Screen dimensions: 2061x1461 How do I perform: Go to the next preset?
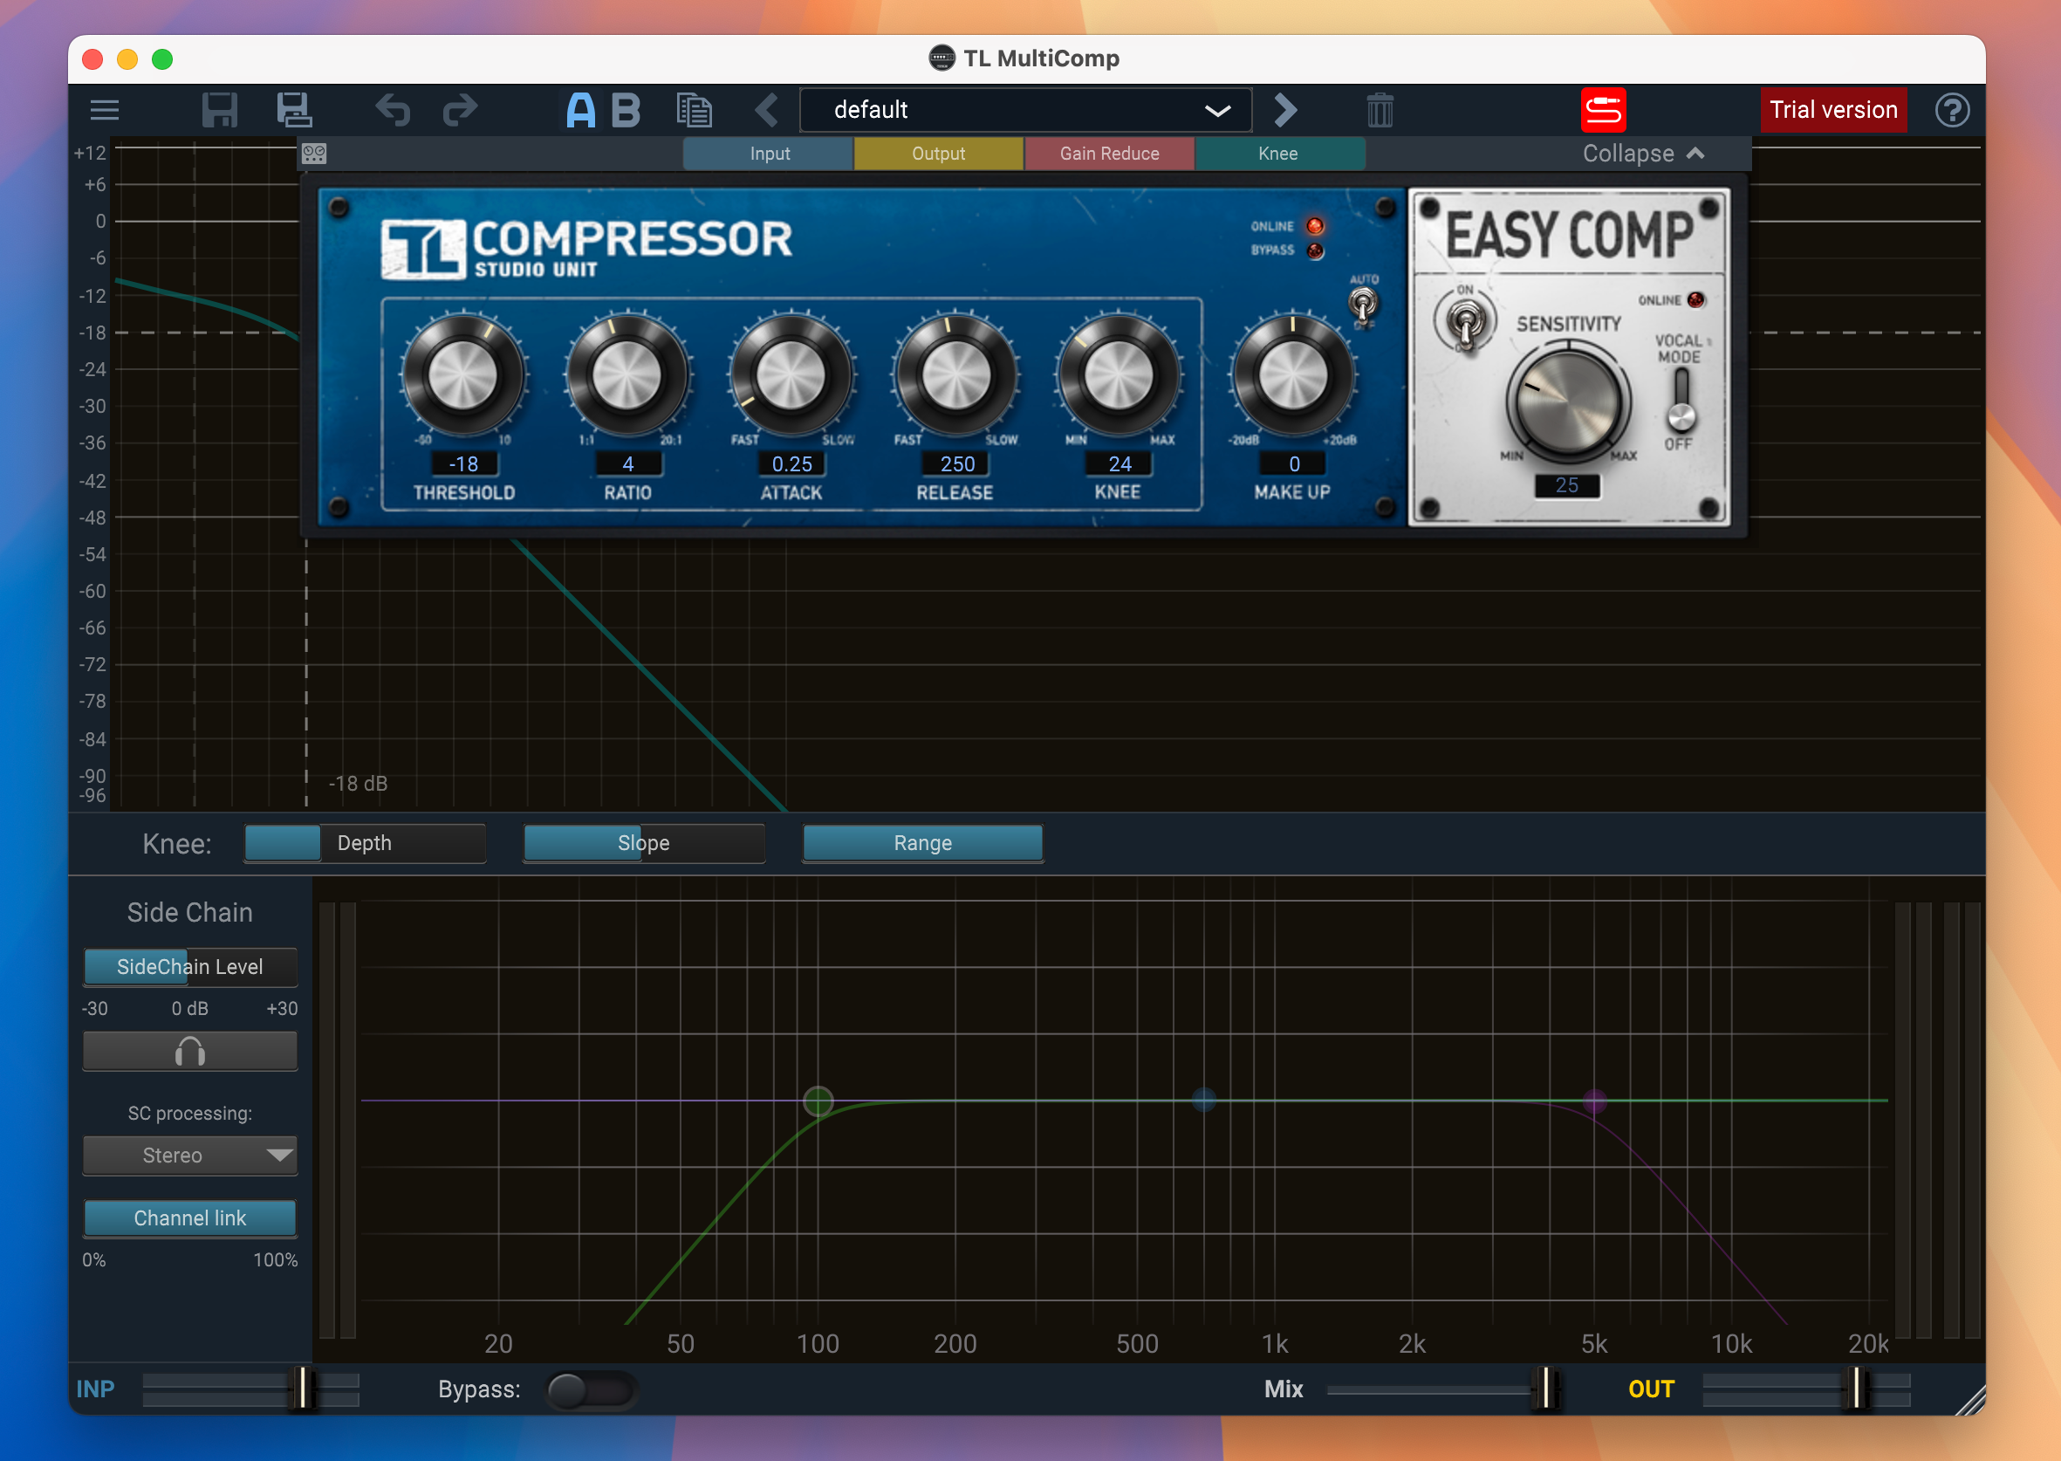point(1286,110)
